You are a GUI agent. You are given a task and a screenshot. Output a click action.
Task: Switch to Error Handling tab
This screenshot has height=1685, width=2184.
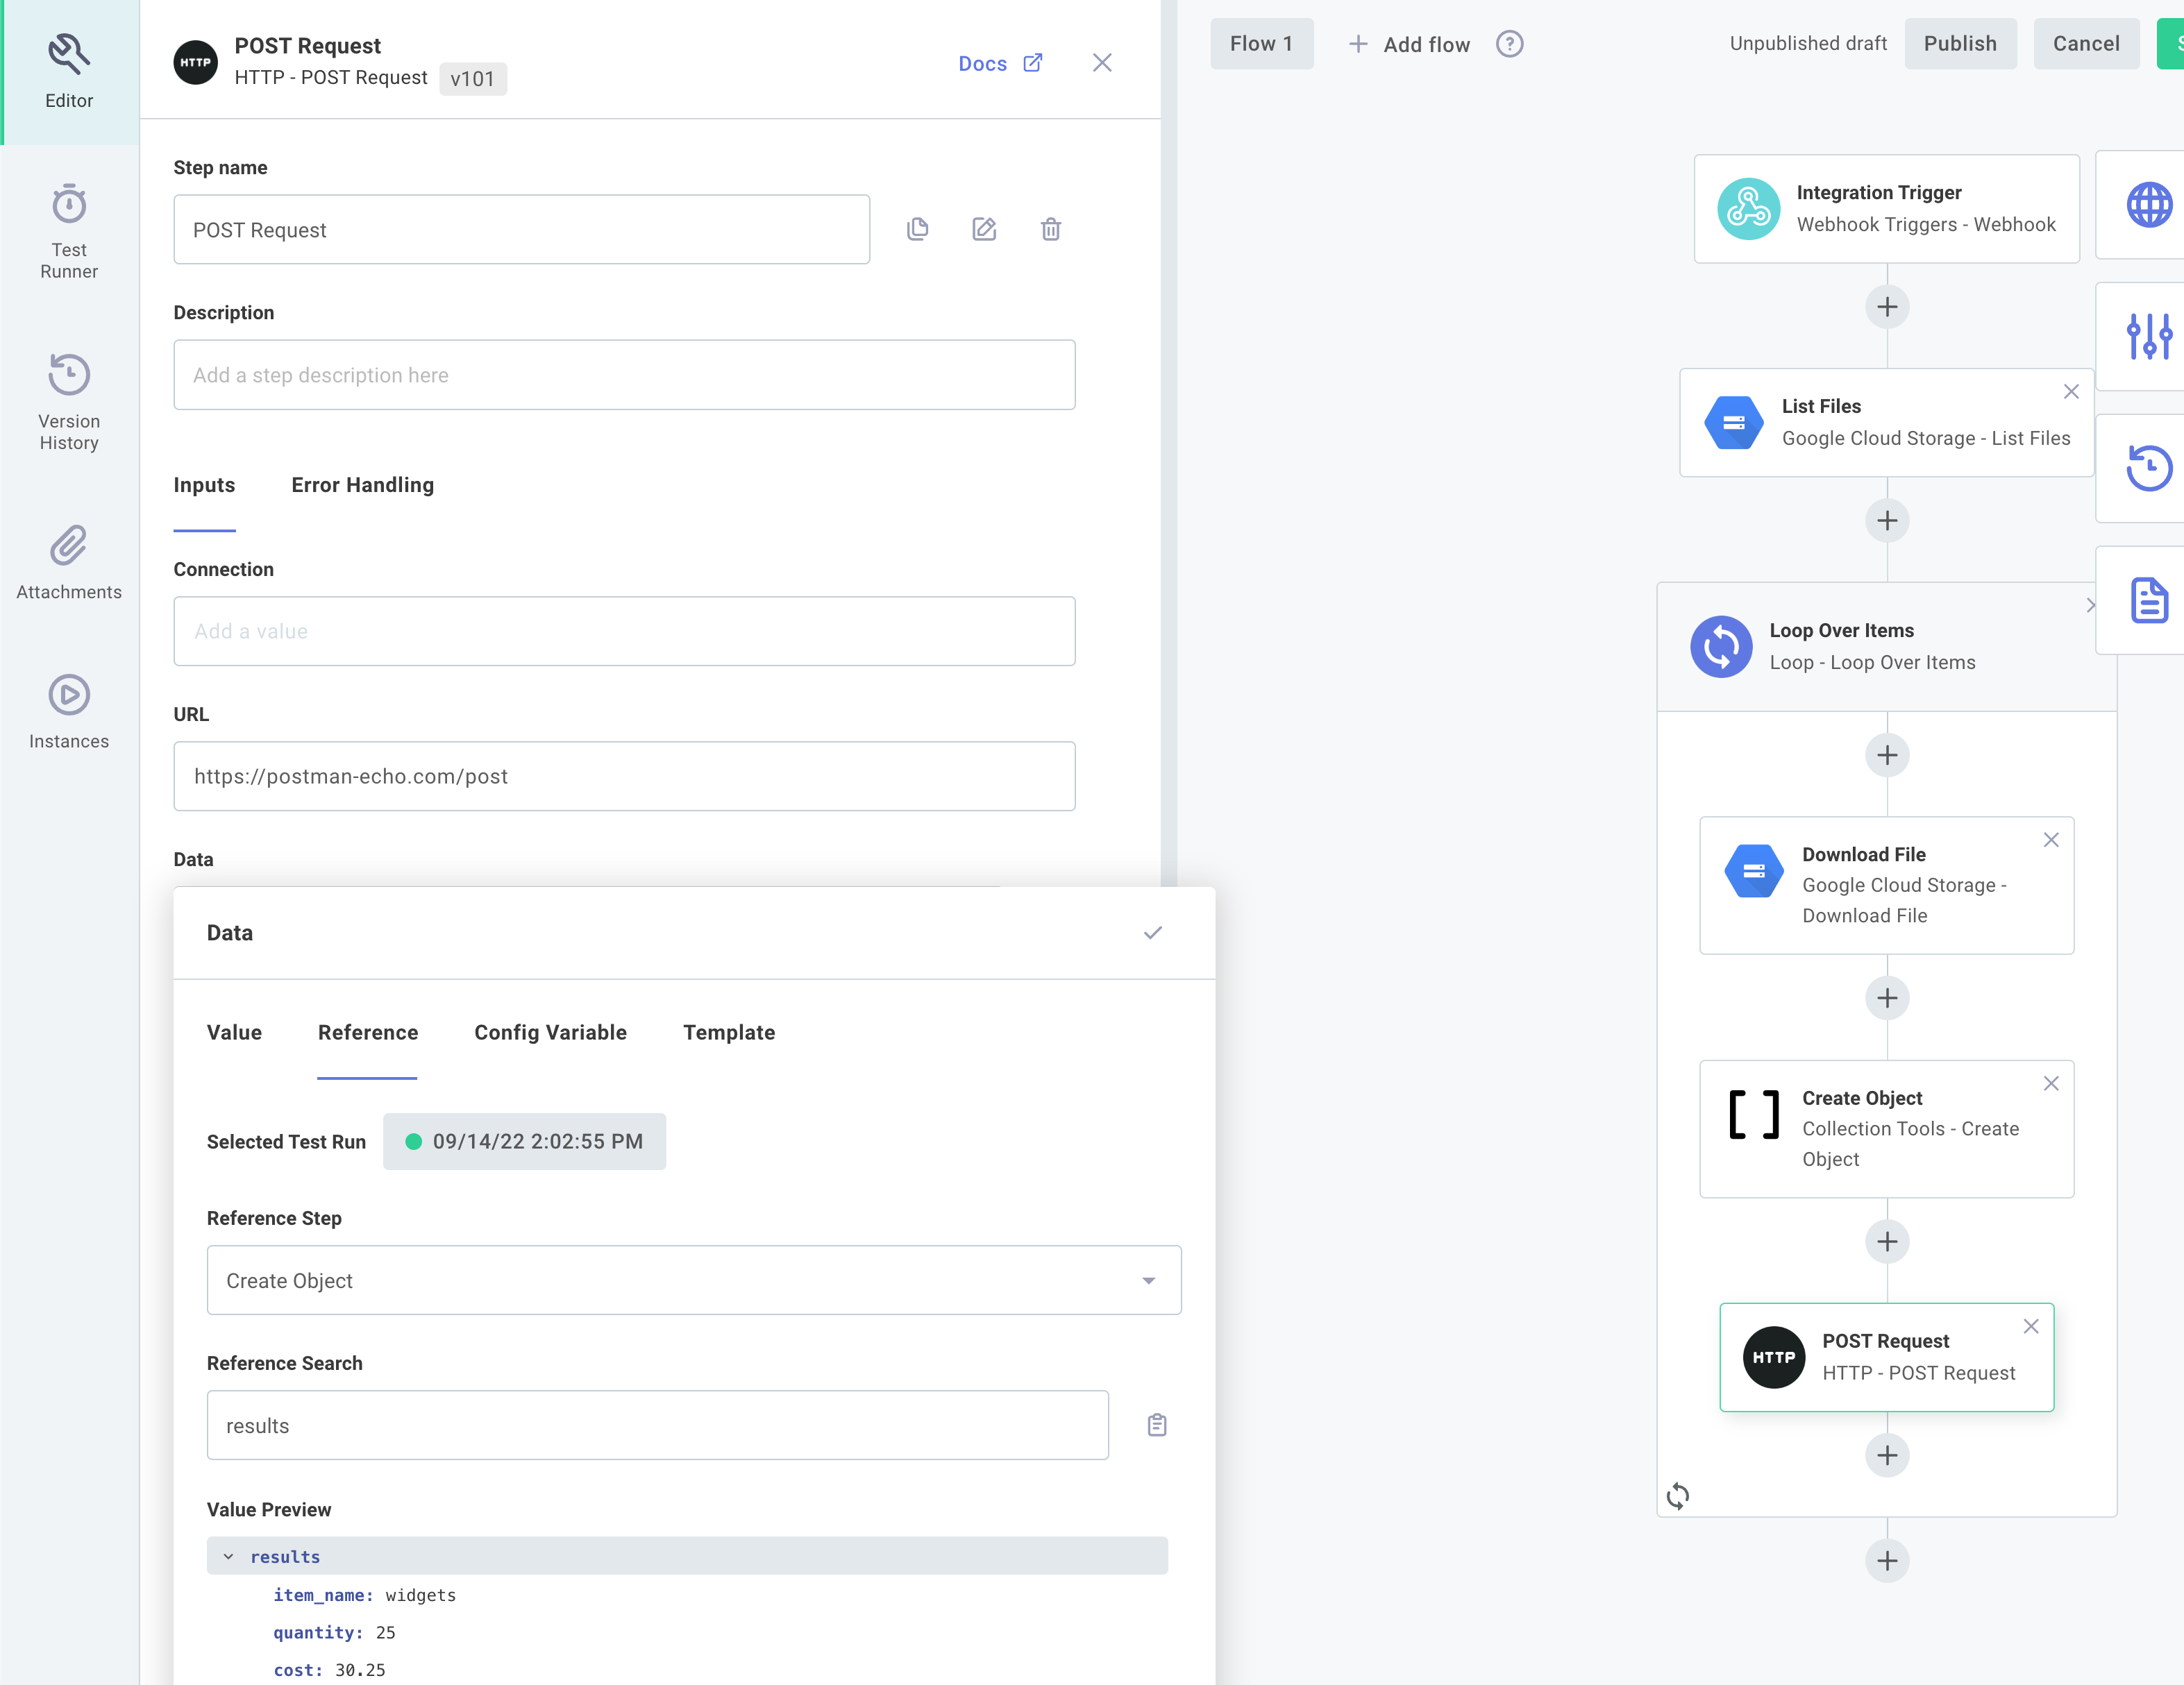[x=362, y=484]
